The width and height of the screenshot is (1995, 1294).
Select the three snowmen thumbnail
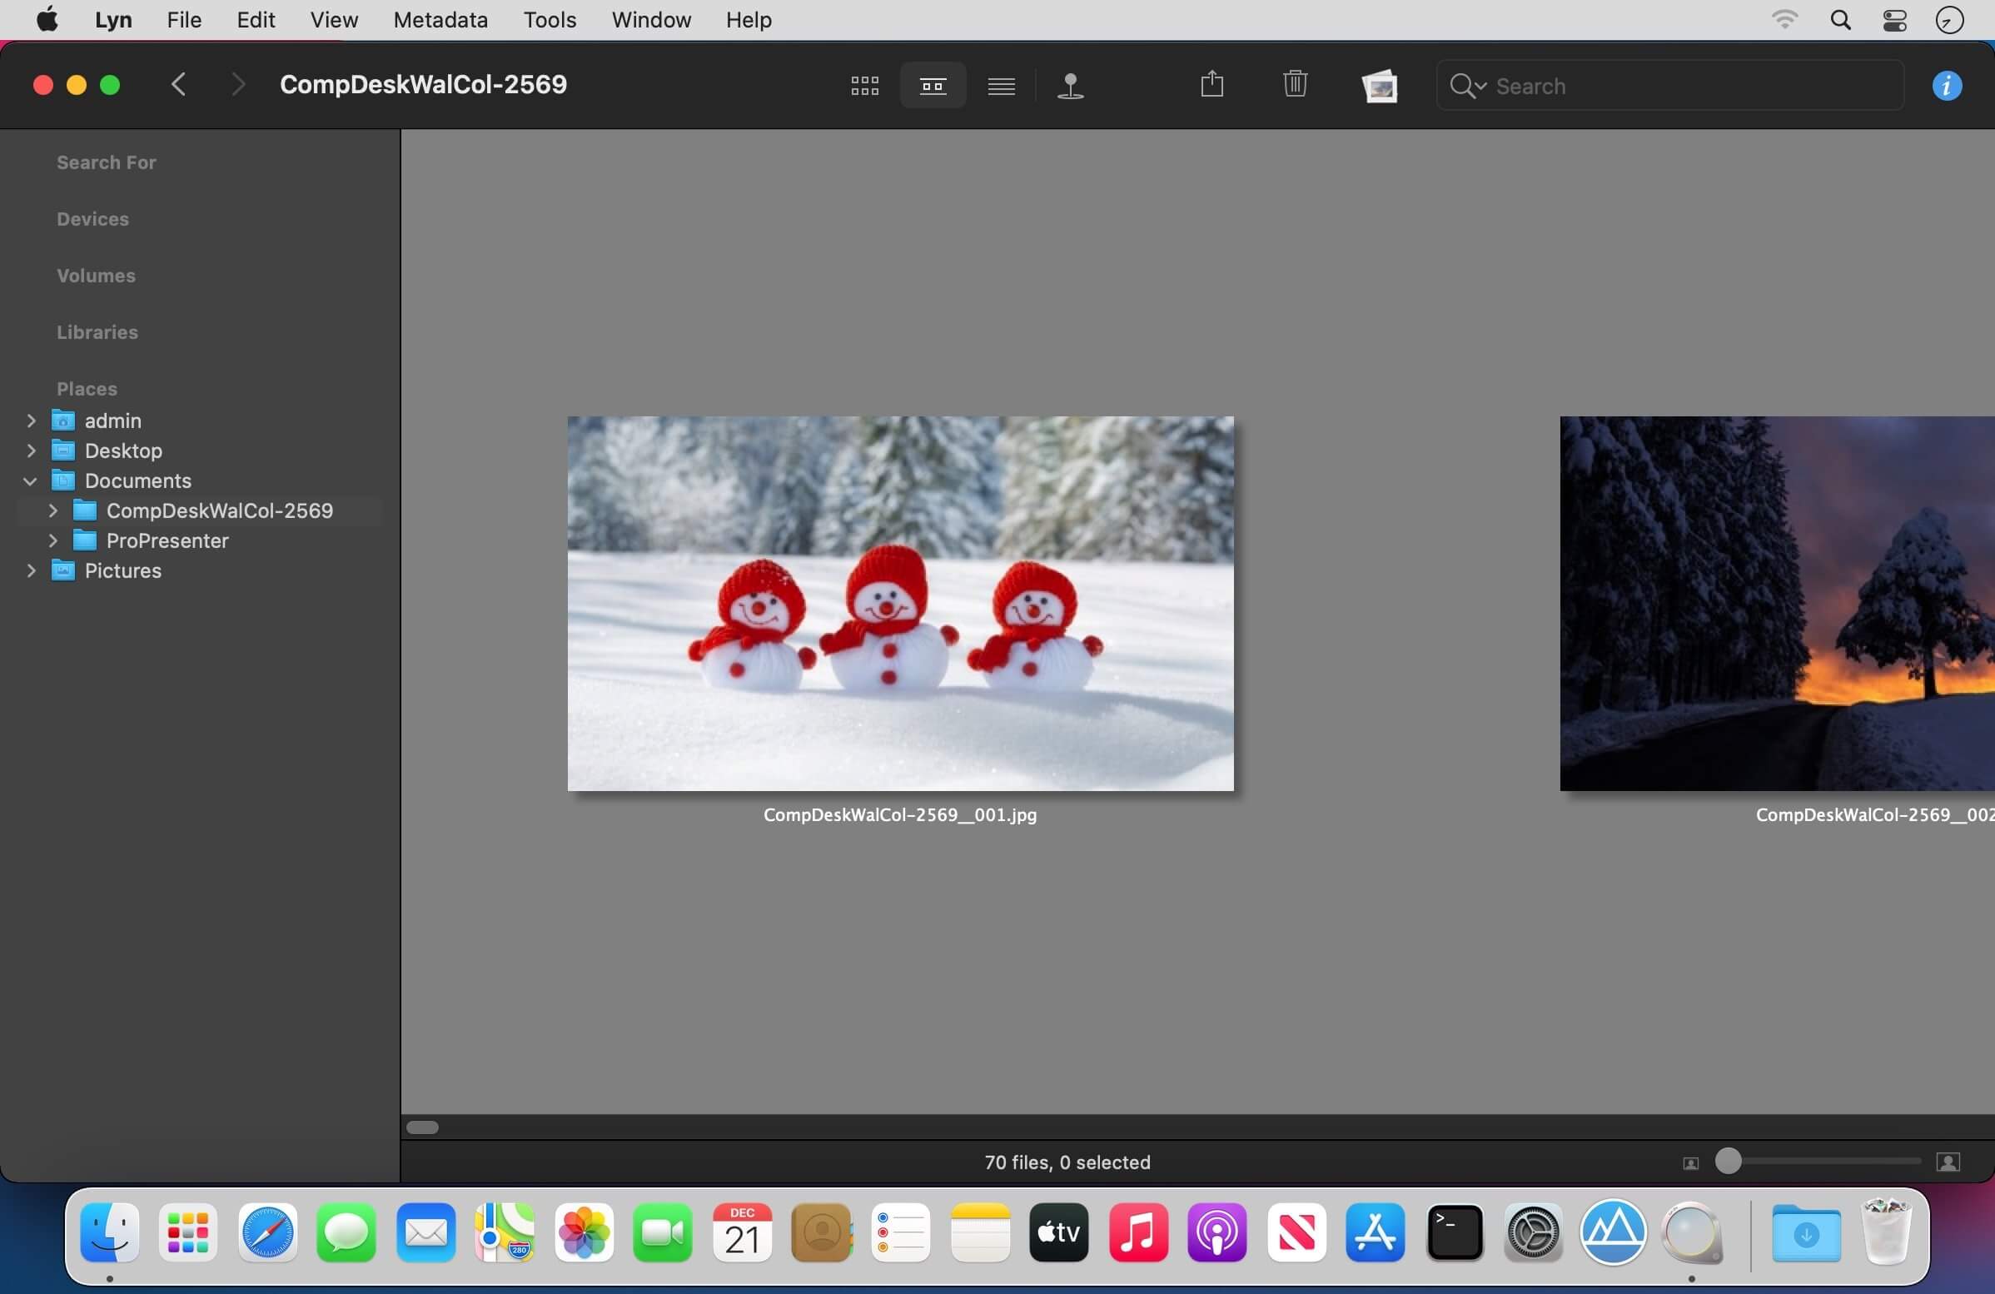[x=899, y=604]
